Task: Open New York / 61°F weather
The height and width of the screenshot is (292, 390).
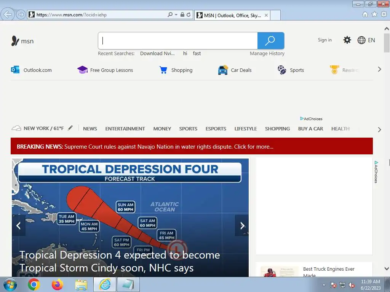Action: 38,129
